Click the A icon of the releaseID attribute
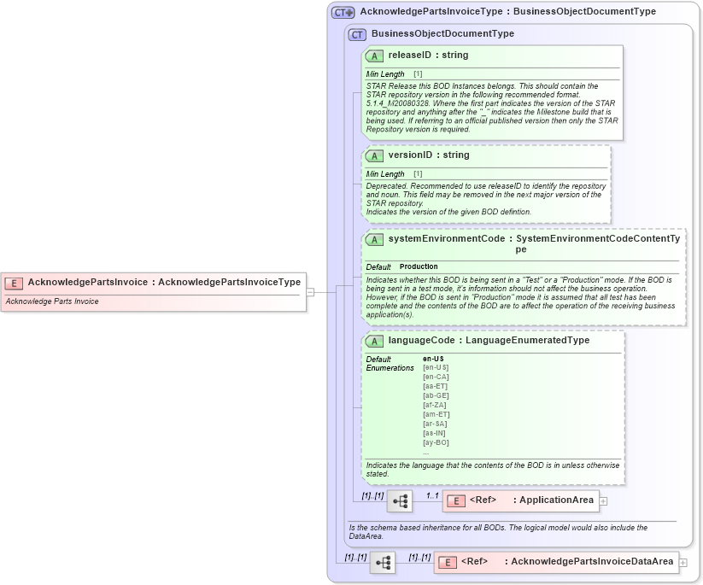Image resolution: width=703 pixels, height=585 pixels. 373,56
